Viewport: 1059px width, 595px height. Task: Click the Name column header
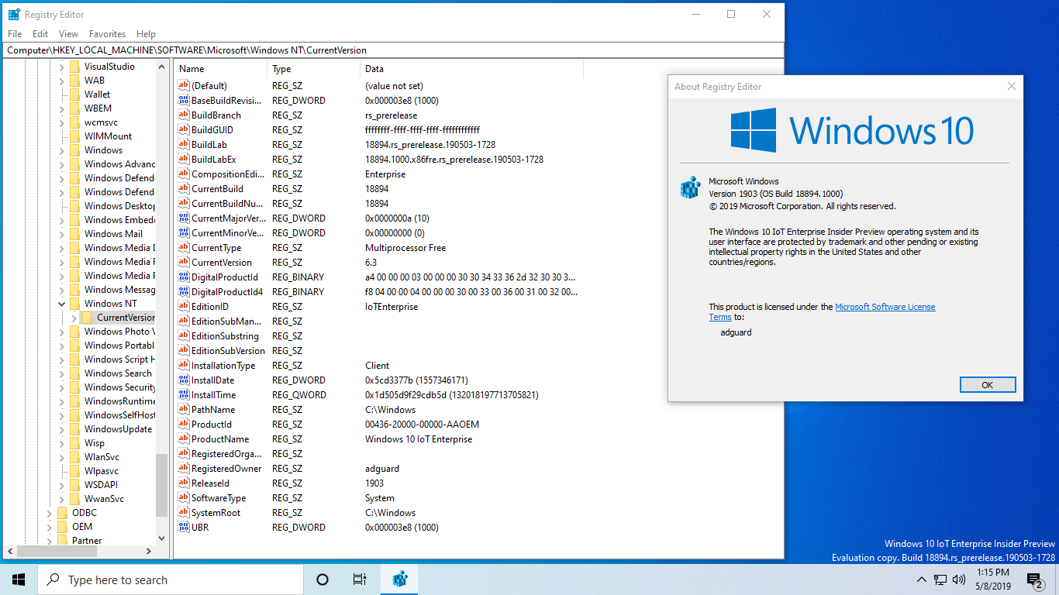tap(221, 69)
